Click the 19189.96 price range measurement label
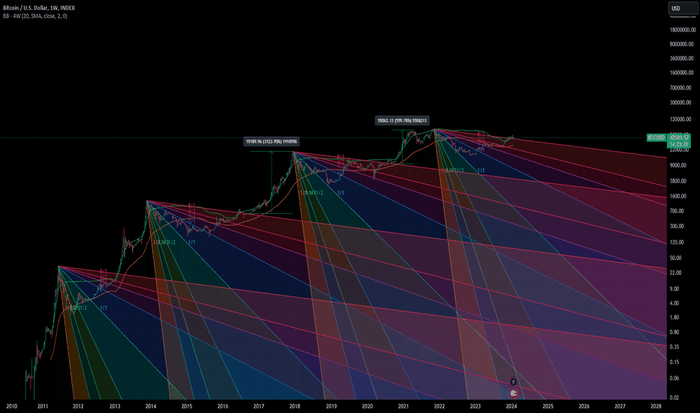This screenshot has width=700, height=413. [x=271, y=141]
